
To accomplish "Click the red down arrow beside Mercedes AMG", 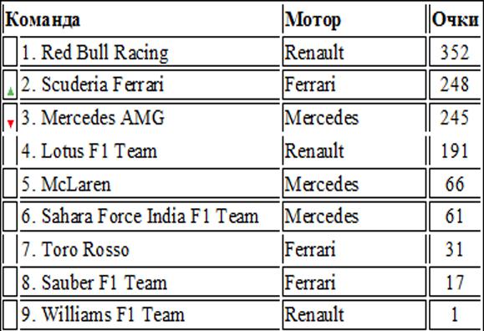I will [x=11, y=124].
